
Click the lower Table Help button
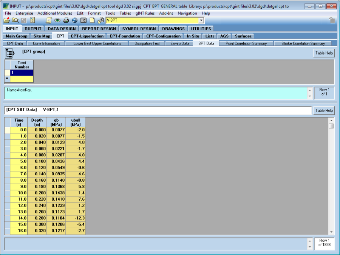(x=324, y=110)
